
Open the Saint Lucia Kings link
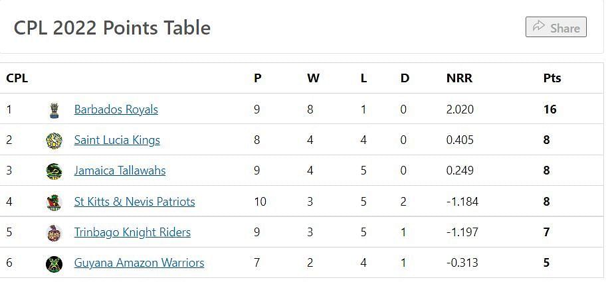(117, 140)
